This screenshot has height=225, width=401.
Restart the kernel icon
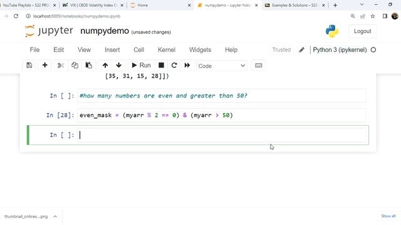point(174,65)
